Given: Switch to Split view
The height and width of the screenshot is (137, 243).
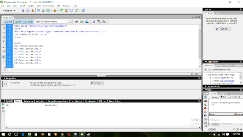Looking at the screenshot, I should coord(18,22).
